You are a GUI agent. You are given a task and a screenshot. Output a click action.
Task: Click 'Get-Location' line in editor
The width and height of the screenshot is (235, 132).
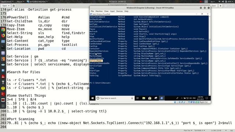pyautogui.click(x=18, y=49)
